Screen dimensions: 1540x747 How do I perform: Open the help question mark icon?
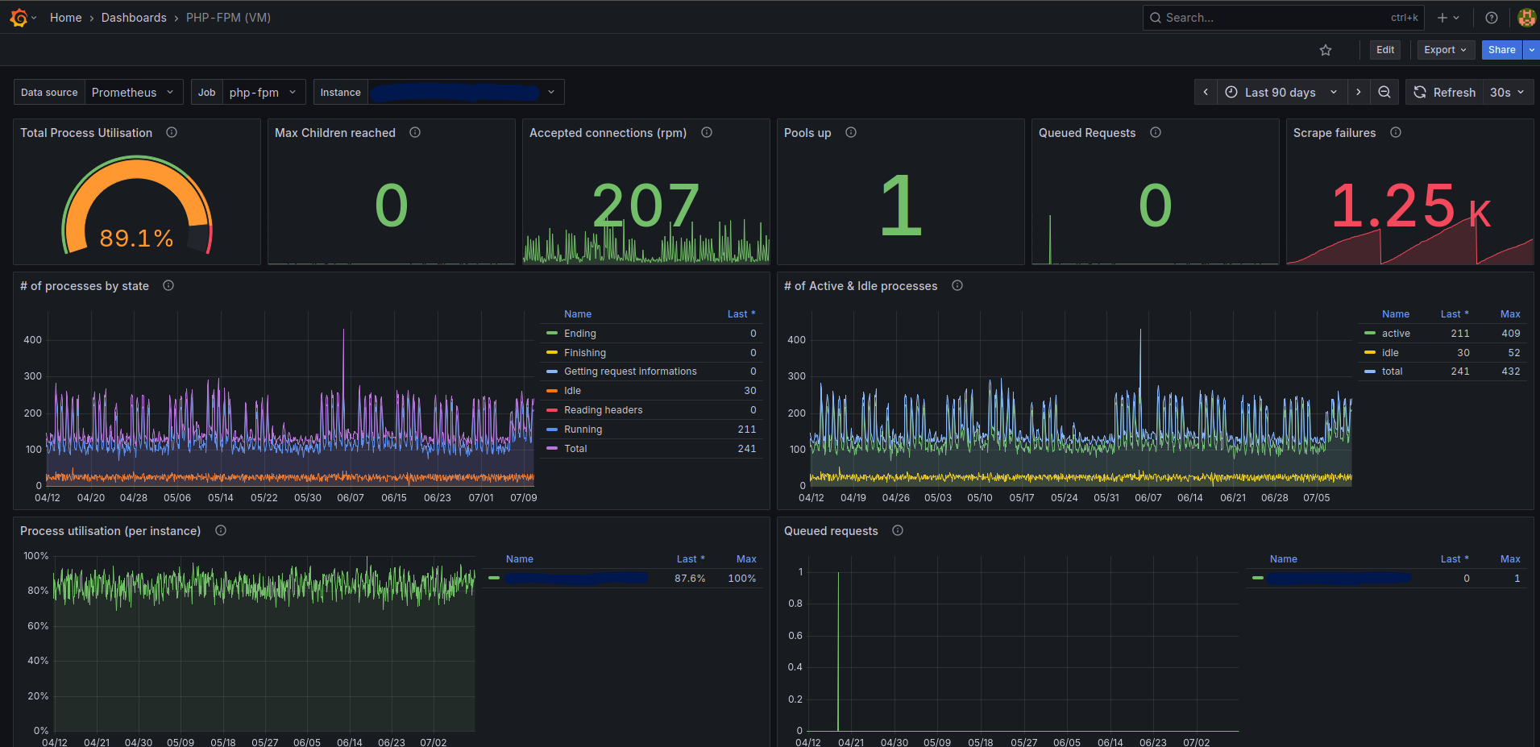coord(1492,18)
